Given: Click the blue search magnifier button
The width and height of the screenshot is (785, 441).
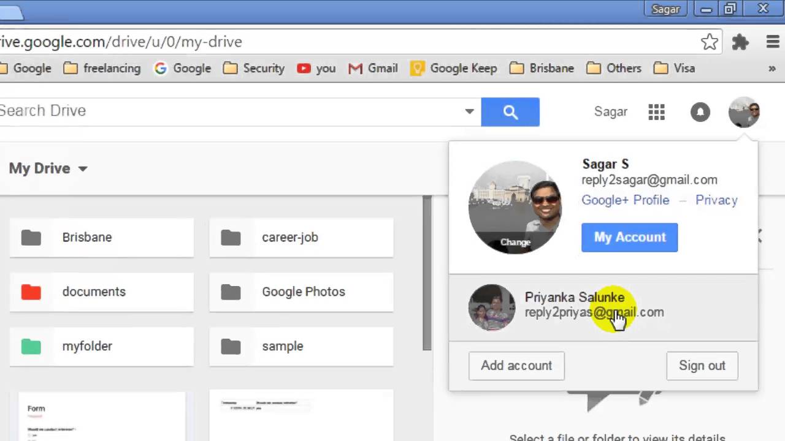Looking at the screenshot, I should point(510,111).
